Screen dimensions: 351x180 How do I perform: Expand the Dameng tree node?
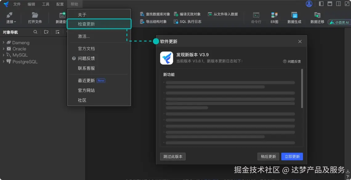(4, 42)
